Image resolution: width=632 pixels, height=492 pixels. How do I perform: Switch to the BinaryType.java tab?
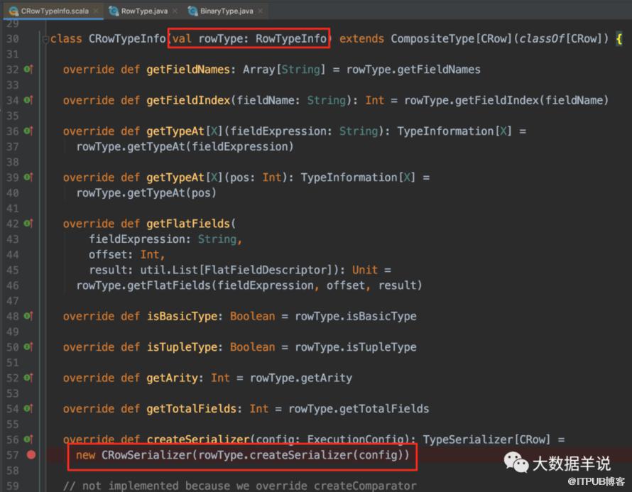tap(227, 11)
